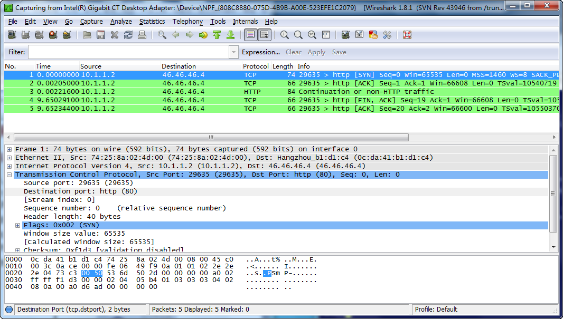The image size is (563, 319).
Task: Open the Analyze menu
Action: pyautogui.click(x=121, y=22)
